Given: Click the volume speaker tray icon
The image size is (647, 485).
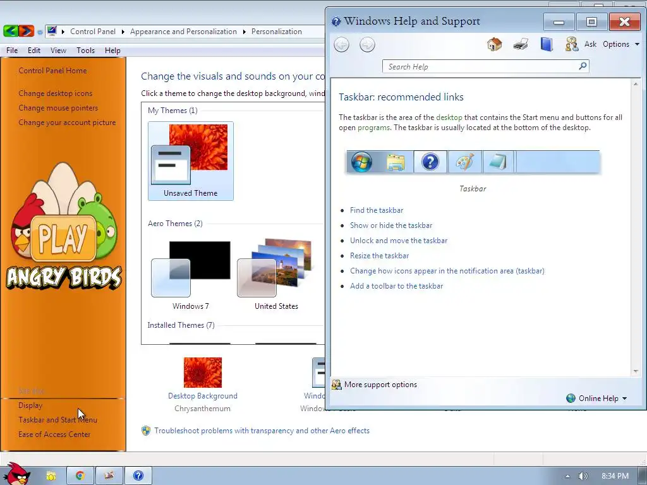Looking at the screenshot, I should (583, 476).
